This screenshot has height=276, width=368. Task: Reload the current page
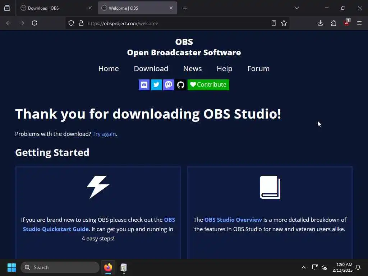tap(34, 23)
